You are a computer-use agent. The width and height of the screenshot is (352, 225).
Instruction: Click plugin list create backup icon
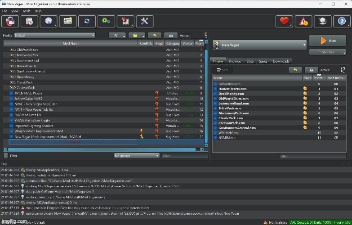point(312,70)
